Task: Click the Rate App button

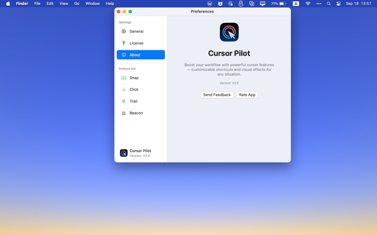Action: 247,95
